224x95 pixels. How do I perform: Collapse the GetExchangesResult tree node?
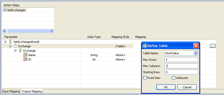(x=5, y=42)
